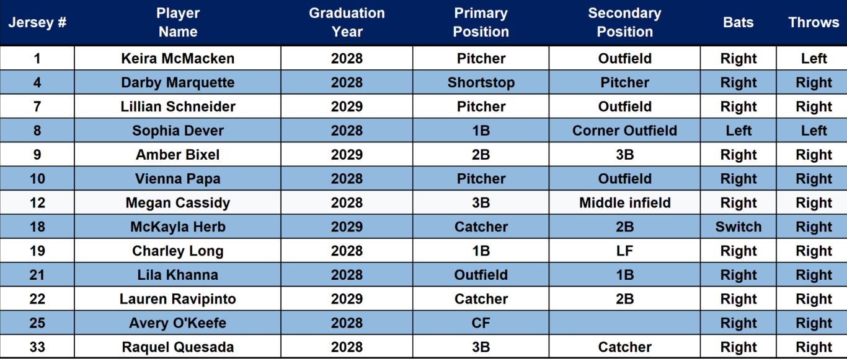
Task: Select the Primary Position column header
Action: coord(481,23)
